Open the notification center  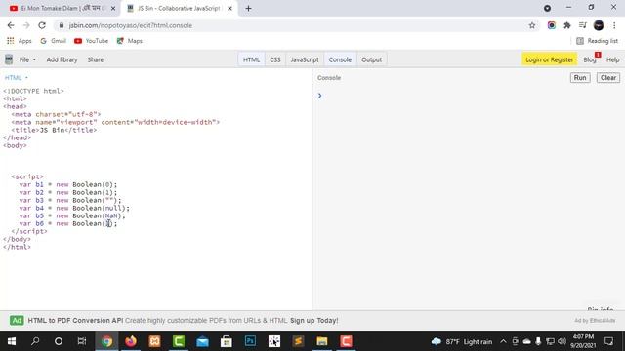pos(608,341)
